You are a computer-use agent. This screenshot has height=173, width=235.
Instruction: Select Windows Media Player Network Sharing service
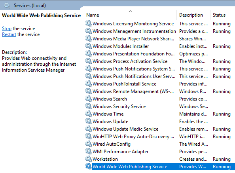pos(133,39)
